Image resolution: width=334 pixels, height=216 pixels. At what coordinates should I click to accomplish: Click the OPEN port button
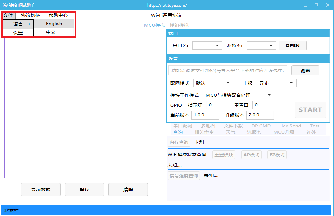(293, 46)
